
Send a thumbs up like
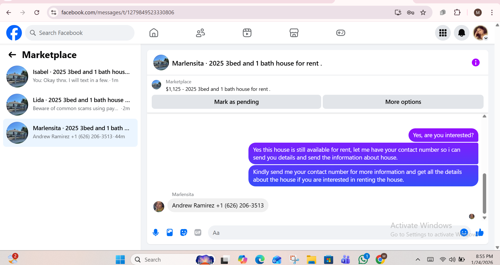click(479, 232)
